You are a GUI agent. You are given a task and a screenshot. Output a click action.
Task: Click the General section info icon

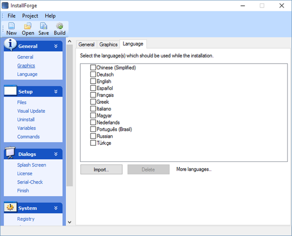[10, 44]
